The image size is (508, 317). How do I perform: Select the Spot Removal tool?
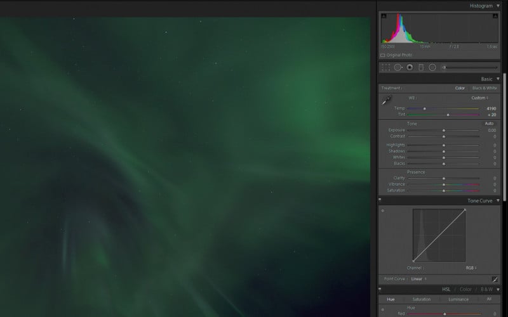point(398,67)
